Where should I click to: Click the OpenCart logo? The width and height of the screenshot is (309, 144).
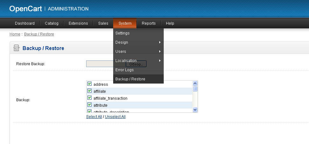click(25, 9)
